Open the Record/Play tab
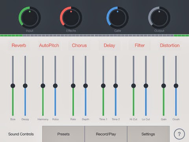The height and width of the screenshot is (142, 189). click(106, 134)
